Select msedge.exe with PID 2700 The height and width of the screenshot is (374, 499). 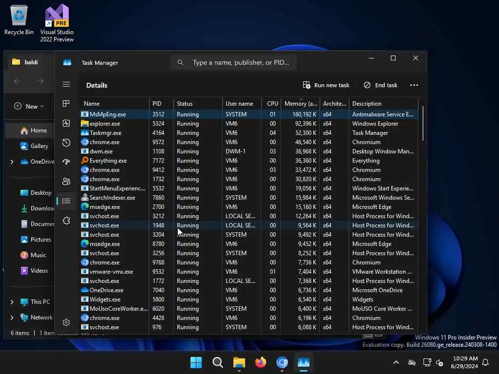click(x=249, y=206)
